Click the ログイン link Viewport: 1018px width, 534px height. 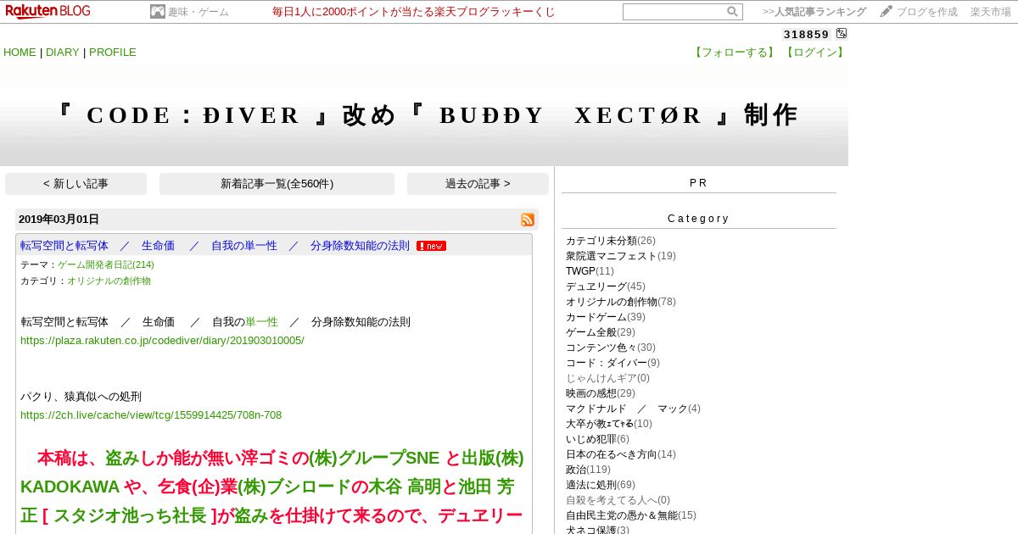814,52
